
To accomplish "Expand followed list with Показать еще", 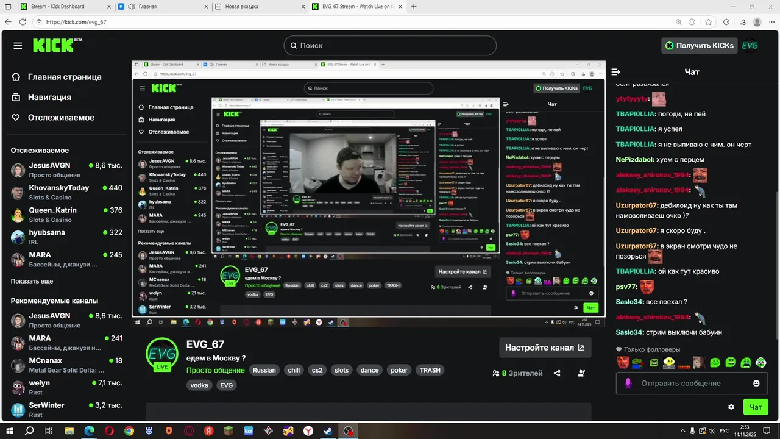I will 32,282.
